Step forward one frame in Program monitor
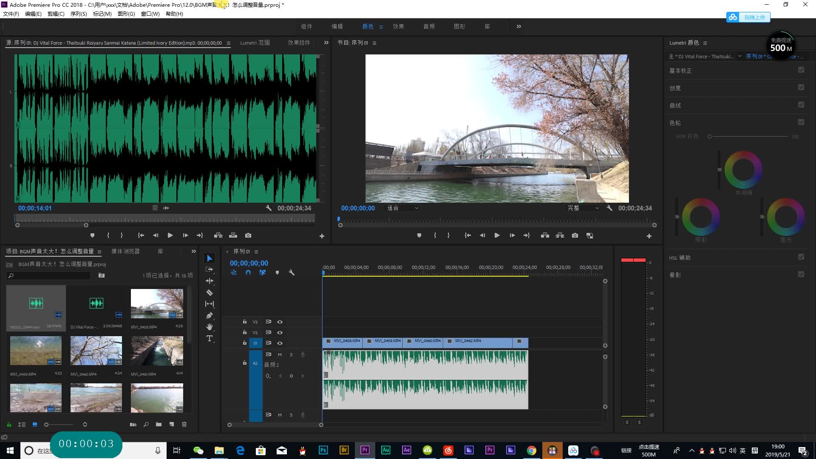 [x=512, y=235]
